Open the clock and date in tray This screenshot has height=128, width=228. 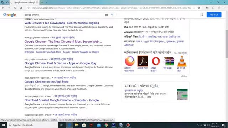pos(215,125)
